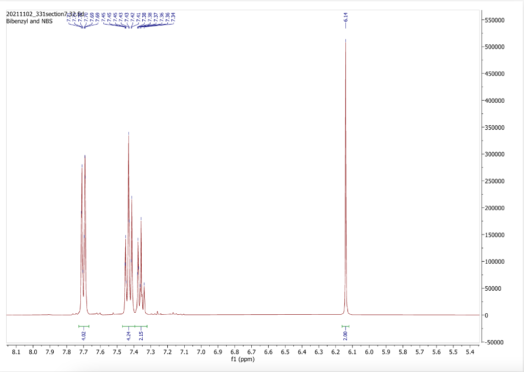Click the 5.4 tick mark on axis
524x372 pixels.
coord(469,348)
